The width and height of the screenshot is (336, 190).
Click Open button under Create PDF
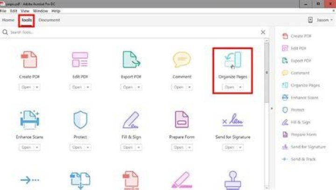coord(26,87)
